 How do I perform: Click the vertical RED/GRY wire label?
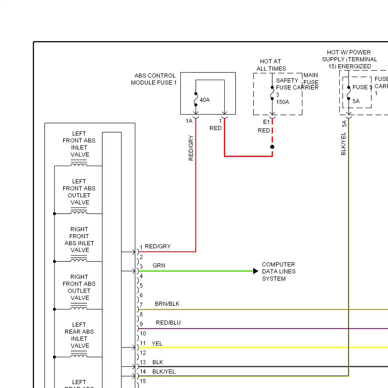pyautogui.click(x=191, y=148)
